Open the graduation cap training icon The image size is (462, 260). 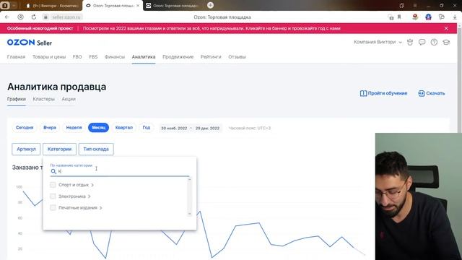pyautogui.click(x=446, y=42)
